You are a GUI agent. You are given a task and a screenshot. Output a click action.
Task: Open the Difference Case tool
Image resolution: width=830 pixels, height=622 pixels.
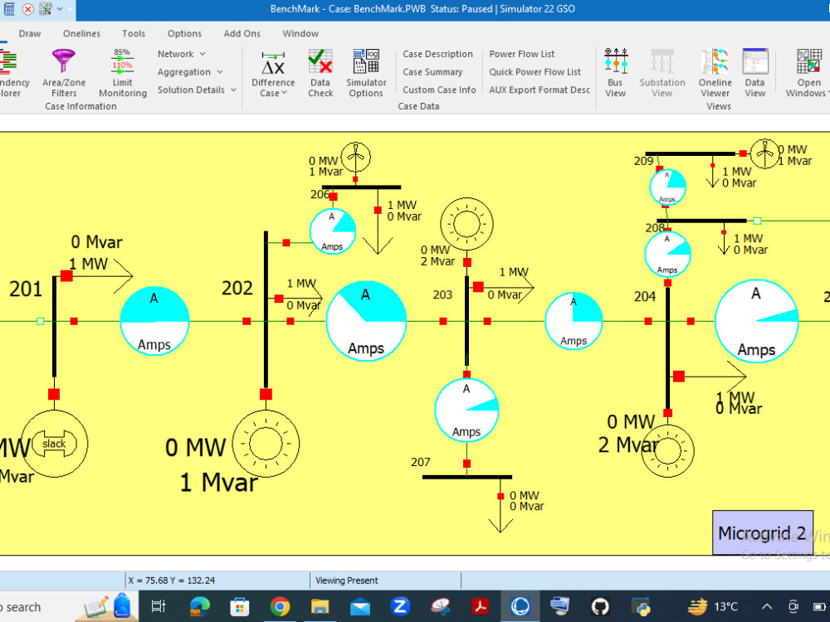273,73
